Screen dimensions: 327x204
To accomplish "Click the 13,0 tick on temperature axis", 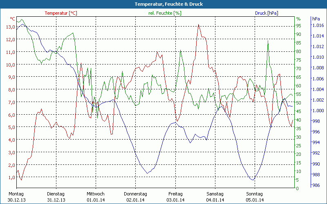I will point(11,27).
